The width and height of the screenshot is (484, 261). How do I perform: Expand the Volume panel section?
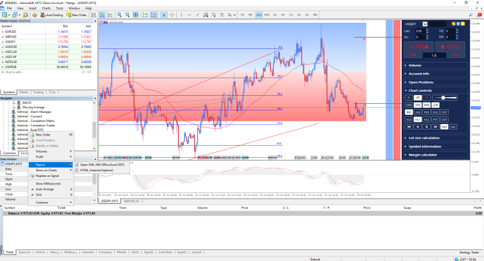click(436, 66)
